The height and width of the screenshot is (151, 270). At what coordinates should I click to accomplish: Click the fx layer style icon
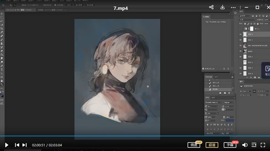pos(251,78)
